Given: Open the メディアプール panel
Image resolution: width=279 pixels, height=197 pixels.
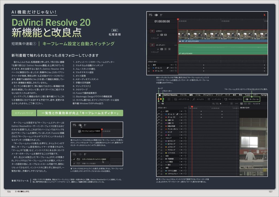Looking at the screenshot, I should [x=181, y=99].
